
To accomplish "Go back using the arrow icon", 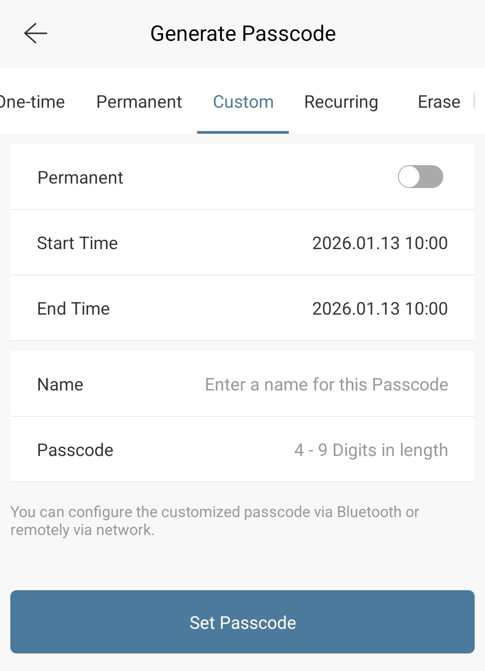I will tap(35, 34).
